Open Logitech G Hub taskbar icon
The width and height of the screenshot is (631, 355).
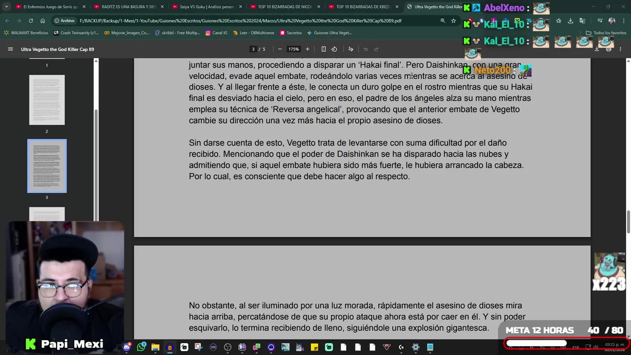tap(401, 347)
